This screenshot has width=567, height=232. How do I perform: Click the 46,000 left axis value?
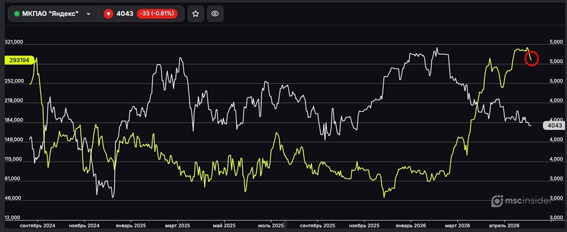(x=12, y=198)
